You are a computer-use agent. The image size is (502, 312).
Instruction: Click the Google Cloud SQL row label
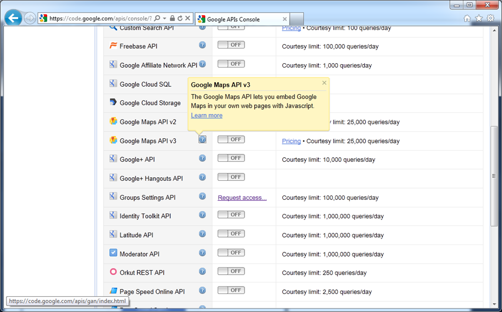coord(145,84)
